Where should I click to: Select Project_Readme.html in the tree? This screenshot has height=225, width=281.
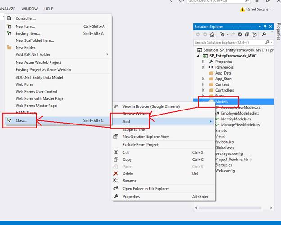point(233,159)
